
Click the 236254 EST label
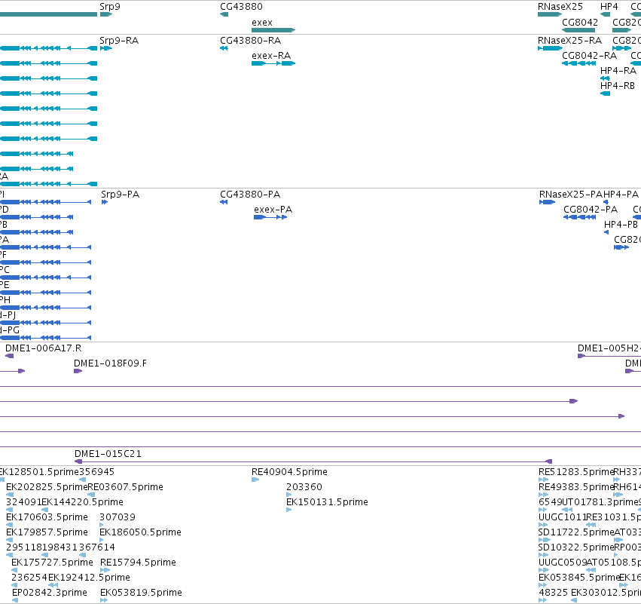29,578
